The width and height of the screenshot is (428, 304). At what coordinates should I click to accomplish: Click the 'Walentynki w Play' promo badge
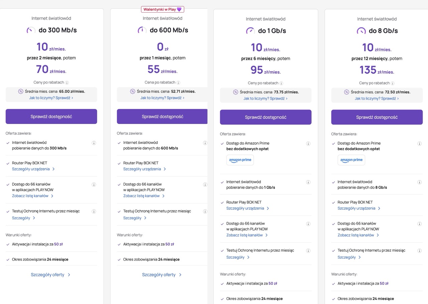(x=163, y=9)
